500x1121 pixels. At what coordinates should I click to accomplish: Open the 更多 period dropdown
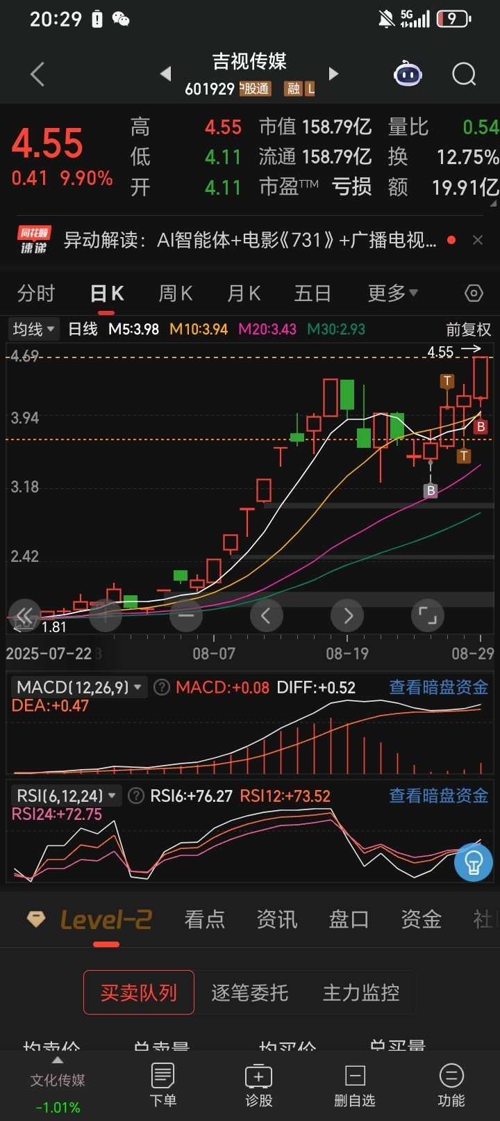coord(392,293)
